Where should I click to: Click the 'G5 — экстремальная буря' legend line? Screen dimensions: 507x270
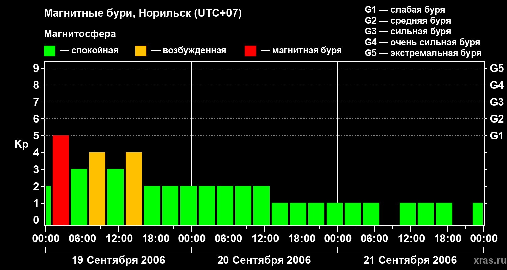click(x=423, y=53)
